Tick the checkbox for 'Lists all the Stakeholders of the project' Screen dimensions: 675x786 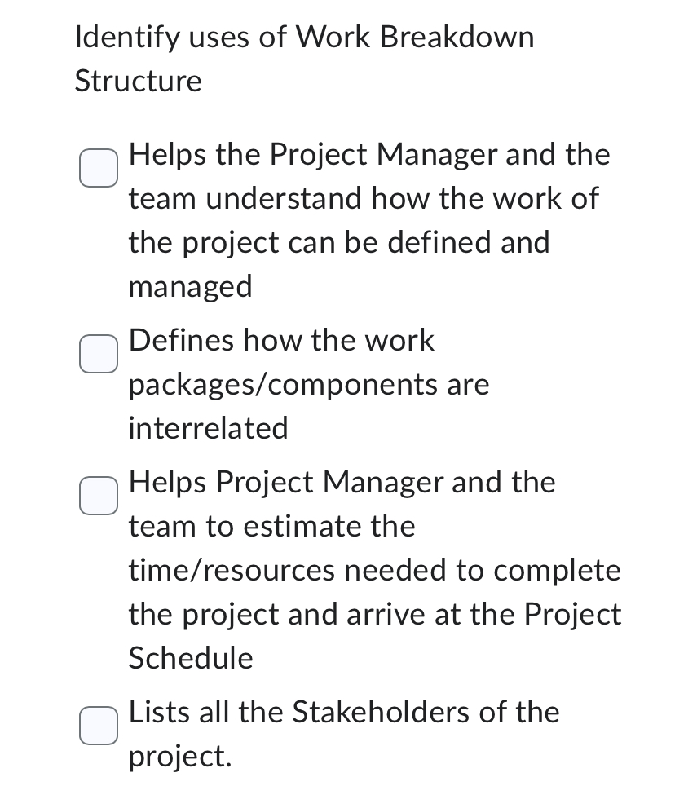click(x=98, y=724)
